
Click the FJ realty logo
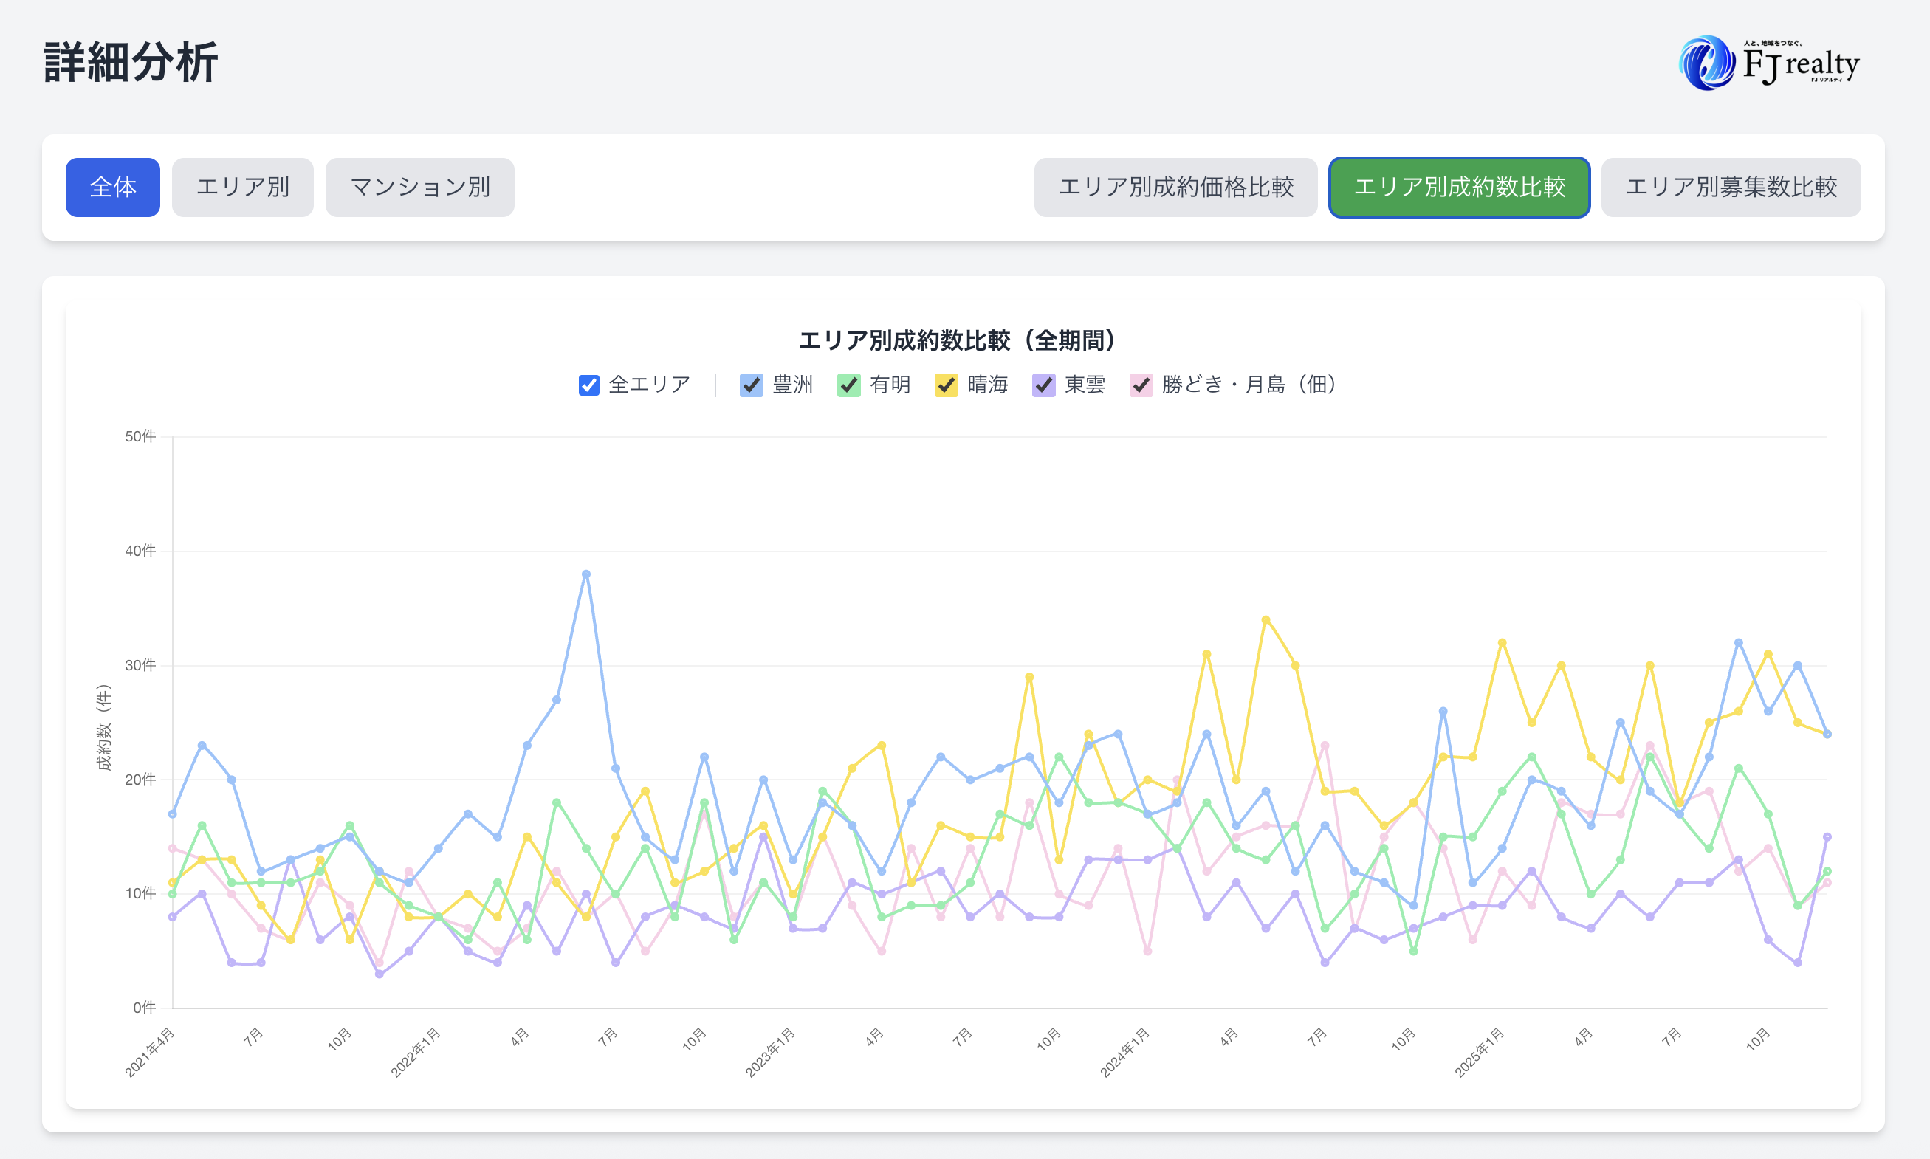coord(1768,63)
